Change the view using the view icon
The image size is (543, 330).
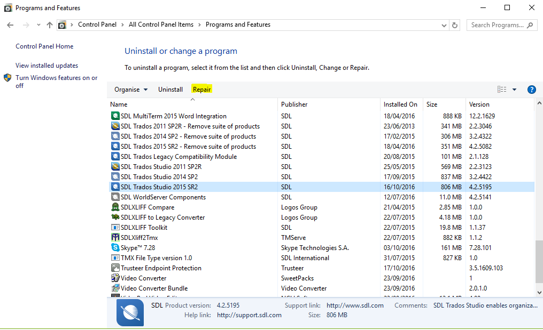[502, 90]
